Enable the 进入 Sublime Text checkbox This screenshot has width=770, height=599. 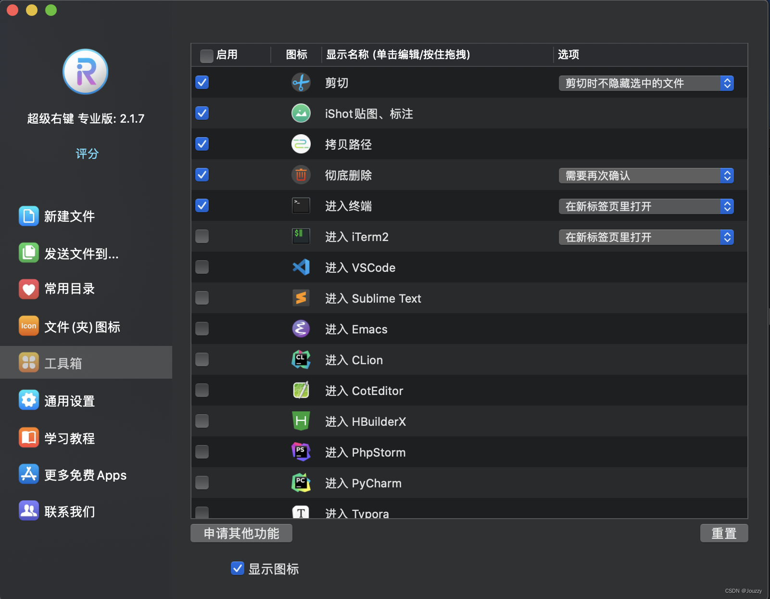coord(202,298)
